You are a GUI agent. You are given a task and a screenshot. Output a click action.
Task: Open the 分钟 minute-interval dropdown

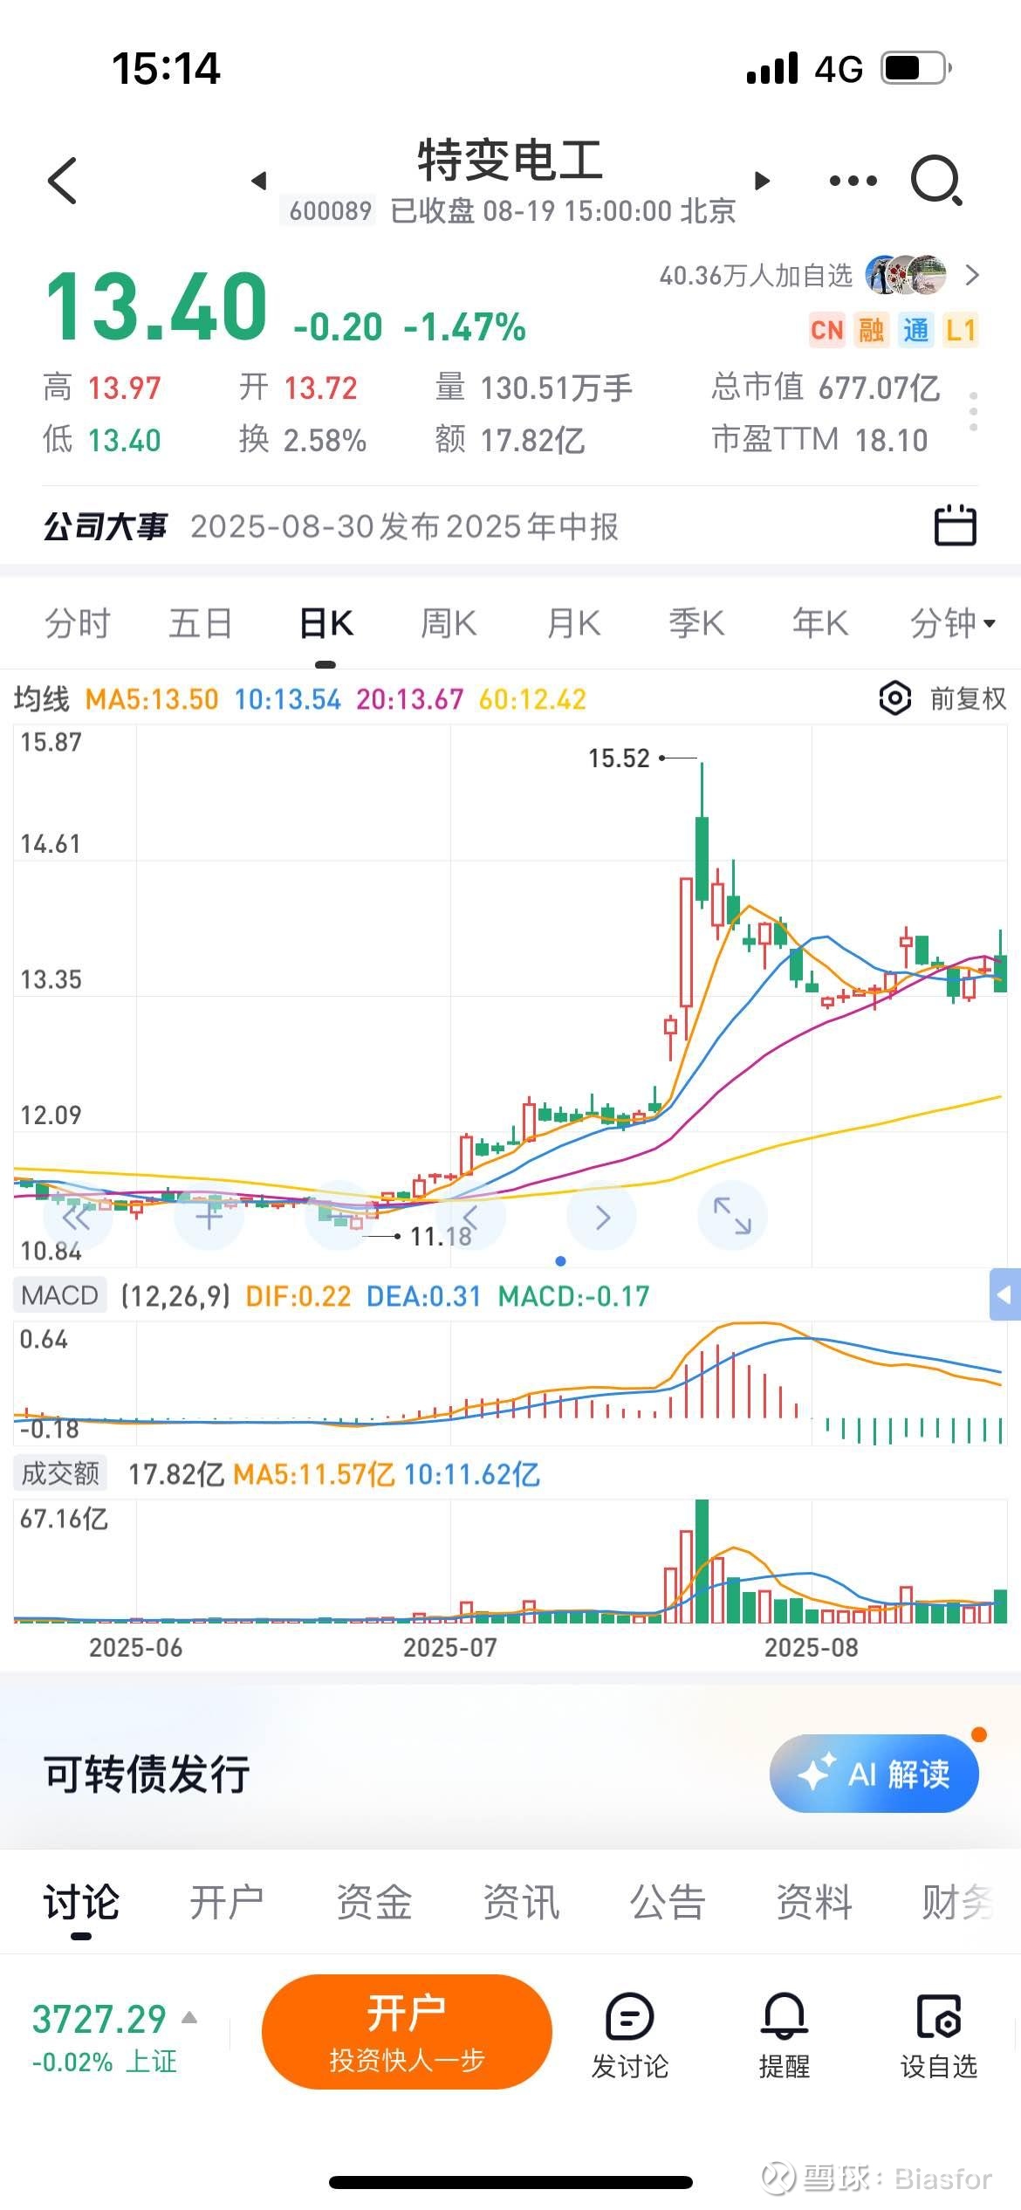pyautogui.click(x=952, y=623)
